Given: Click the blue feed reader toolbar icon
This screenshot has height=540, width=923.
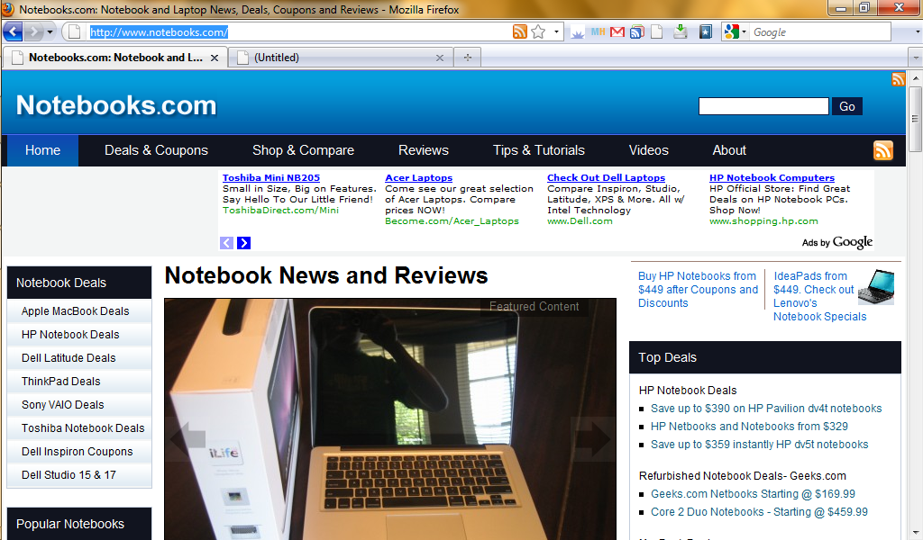Looking at the screenshot, I should coord(637,31).
